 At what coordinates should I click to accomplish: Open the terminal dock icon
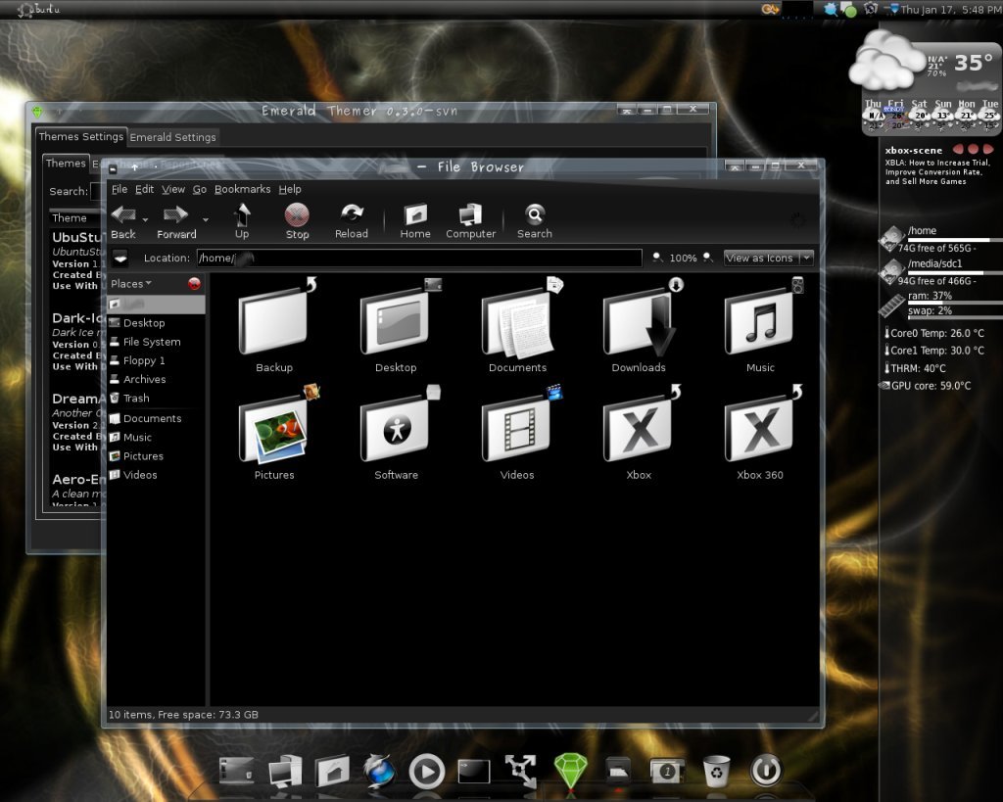pyautogui.click(x=474, y=772)
